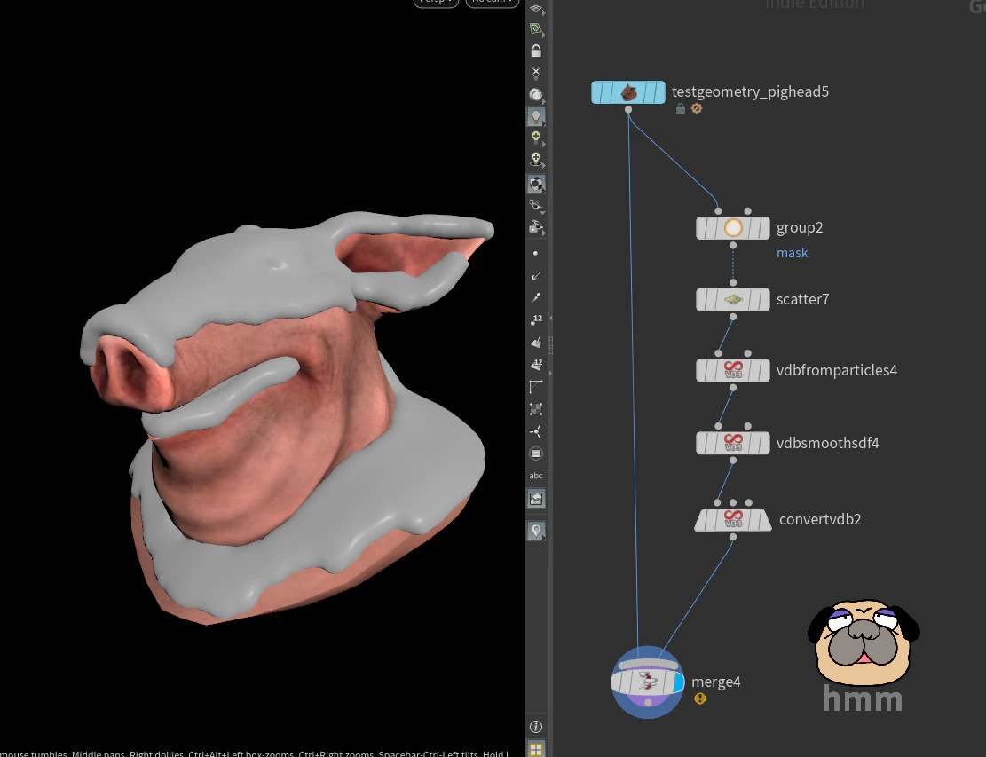Toggle display points dot icon
Viewport: 986px width, 757px height.
pyautogui.click(x=536, y=254)
